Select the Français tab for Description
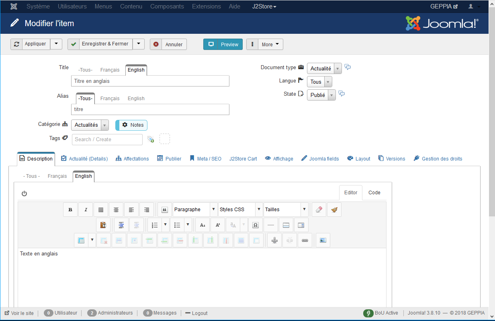 coord(57,176)
